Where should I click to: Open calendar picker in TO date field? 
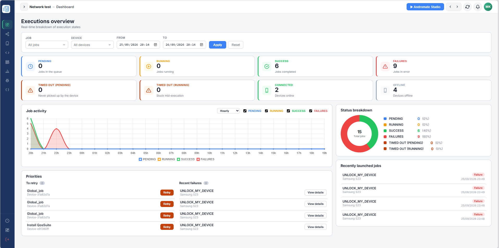(x=201, y=45)
